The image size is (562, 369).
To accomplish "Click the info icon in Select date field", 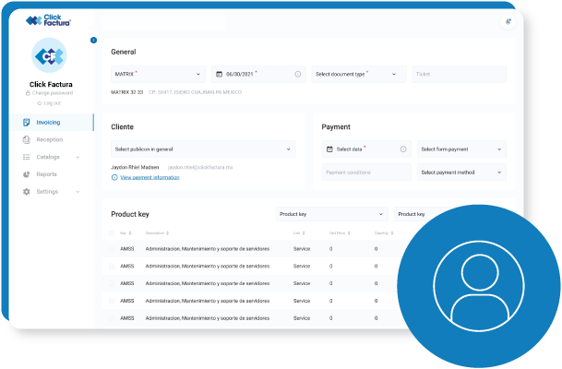I will click(403, 149).
